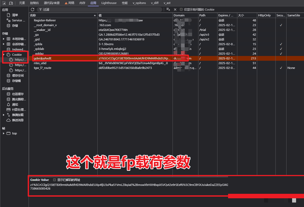This screenshot has width=304, height=207.
Task: Toggle the device toolbar icon
Action: pyautogui.click(x=11, y=3)
